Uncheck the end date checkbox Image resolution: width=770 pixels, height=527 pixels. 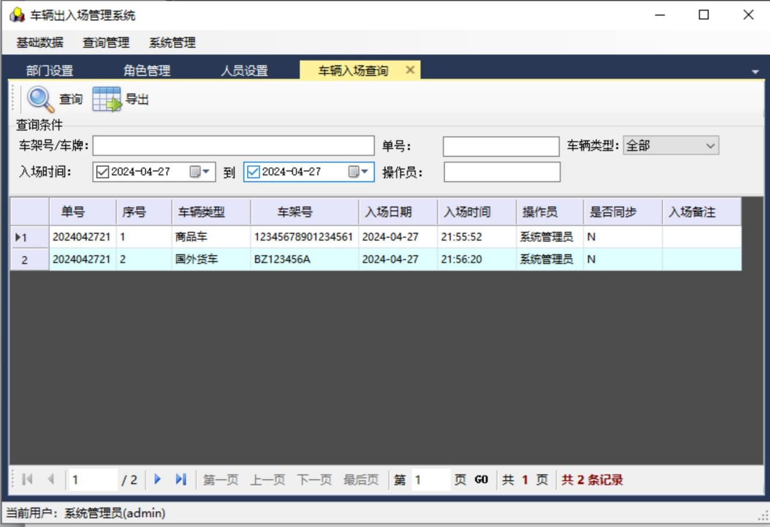coord(253,172)
